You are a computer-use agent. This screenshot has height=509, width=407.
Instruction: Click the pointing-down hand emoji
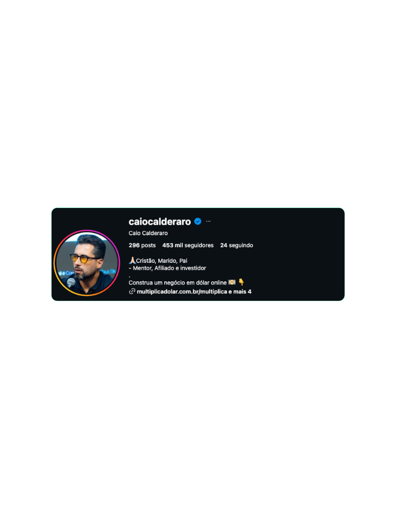click(x=242, y=282)
